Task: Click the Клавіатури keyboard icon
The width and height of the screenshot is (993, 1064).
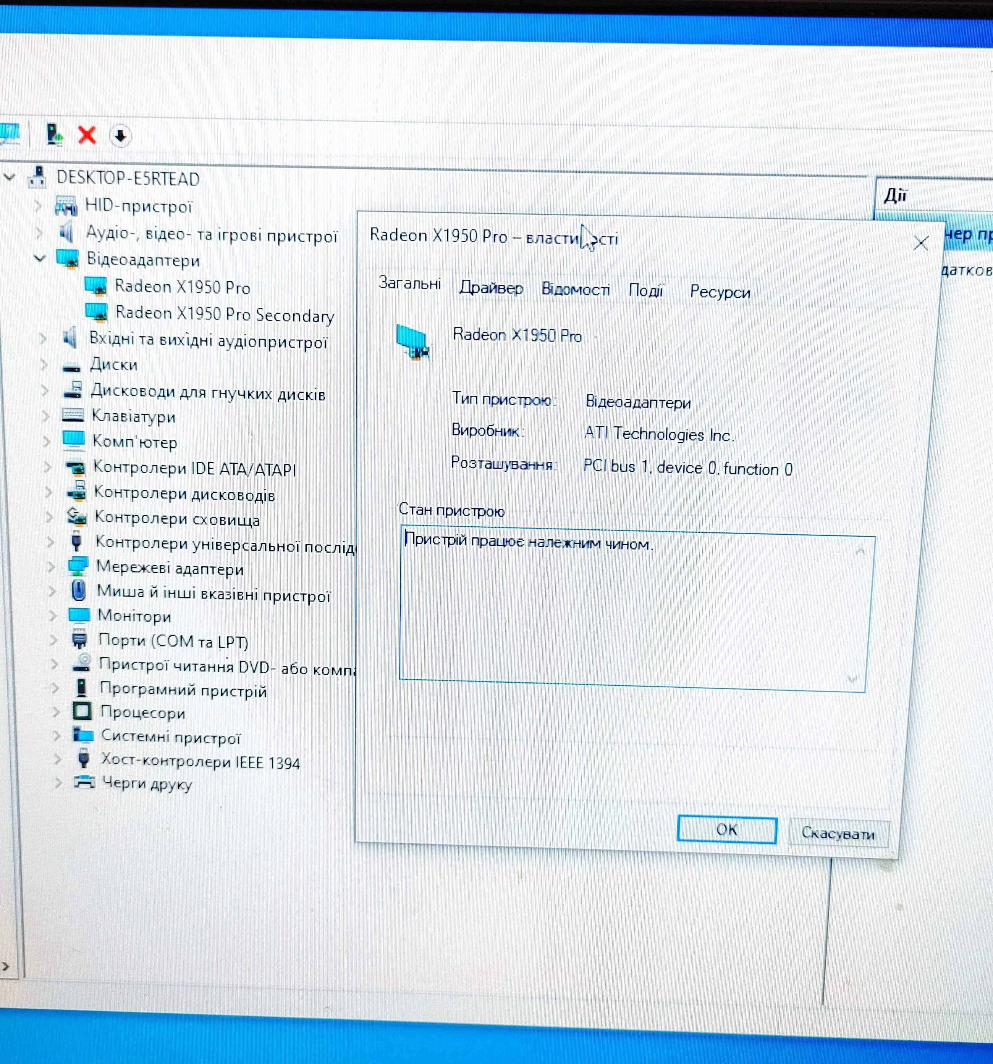Action: (73, 415)
